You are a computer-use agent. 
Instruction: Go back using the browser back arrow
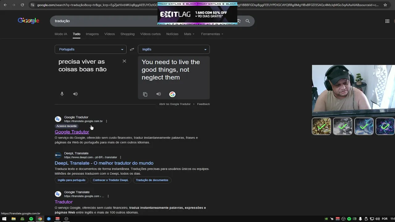coord(5,5)
